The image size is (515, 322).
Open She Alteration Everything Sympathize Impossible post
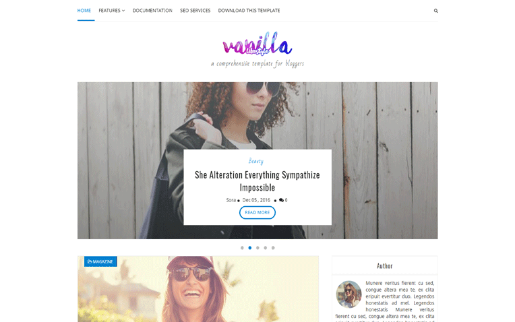(x=257, y=181)
